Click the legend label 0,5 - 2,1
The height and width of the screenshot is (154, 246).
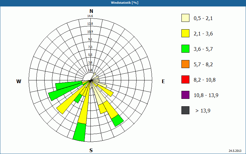pos(203,18)
